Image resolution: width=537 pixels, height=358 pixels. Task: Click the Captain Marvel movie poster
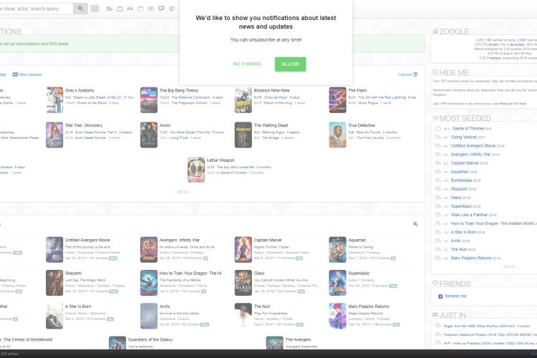pos(243,249)
